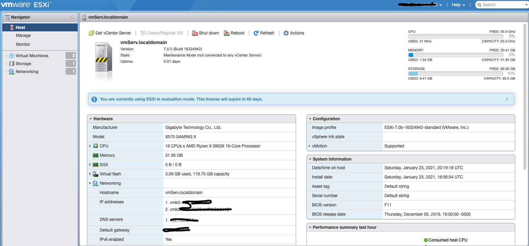Viewport: 529px width, 246px height.
Task: Click the Maintenance Mode state text
Action: tap(213, 55)
